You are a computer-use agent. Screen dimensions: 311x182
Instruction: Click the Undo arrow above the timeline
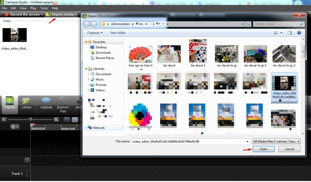[x=67, y=119]
